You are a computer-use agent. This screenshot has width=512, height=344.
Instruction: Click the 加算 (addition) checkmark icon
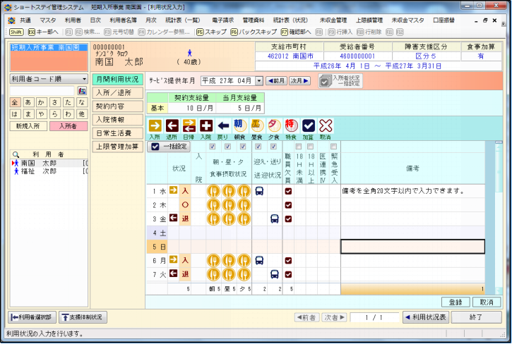[x=308, y=126]
